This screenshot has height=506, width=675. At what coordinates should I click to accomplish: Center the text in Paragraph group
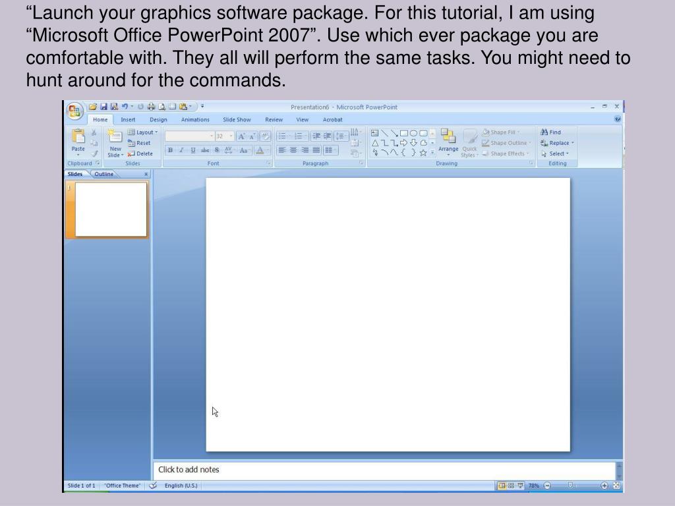click(293, 150)
